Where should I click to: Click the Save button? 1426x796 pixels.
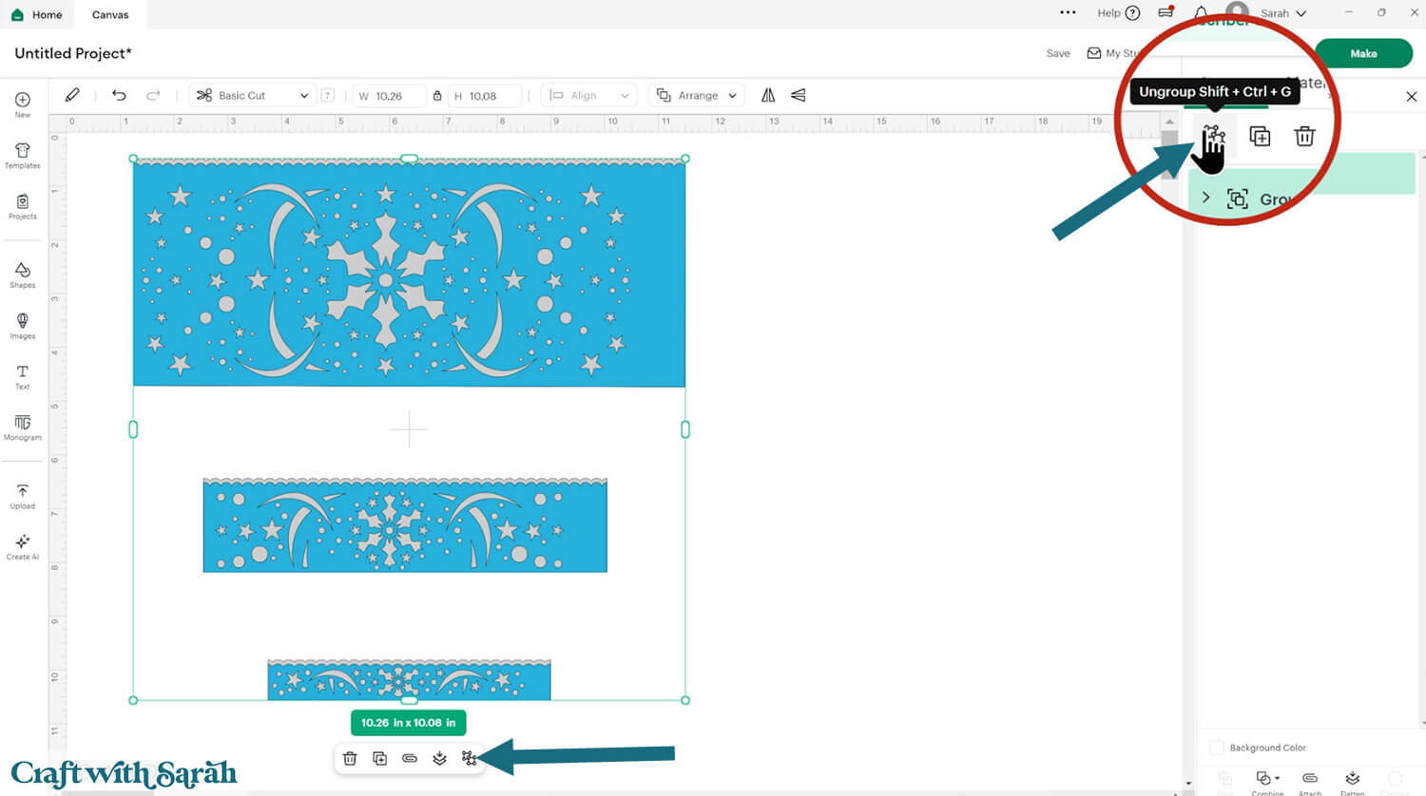pyautogui.click(x=1058, y=53)
